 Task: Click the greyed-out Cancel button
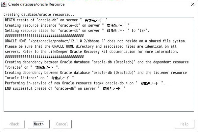62,124
